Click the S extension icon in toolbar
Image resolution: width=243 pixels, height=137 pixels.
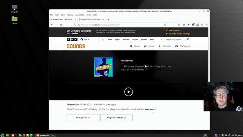point(202,25)
